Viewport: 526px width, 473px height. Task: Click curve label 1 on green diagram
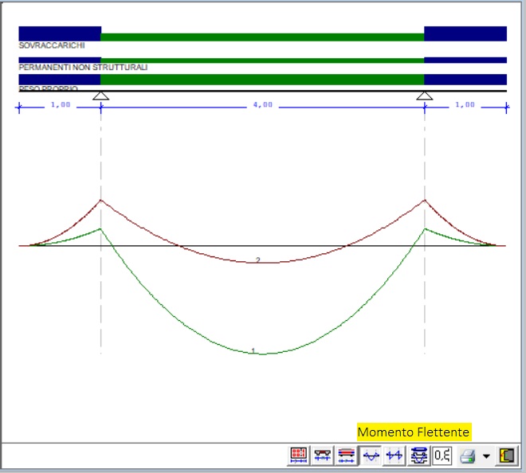point(253,350)
